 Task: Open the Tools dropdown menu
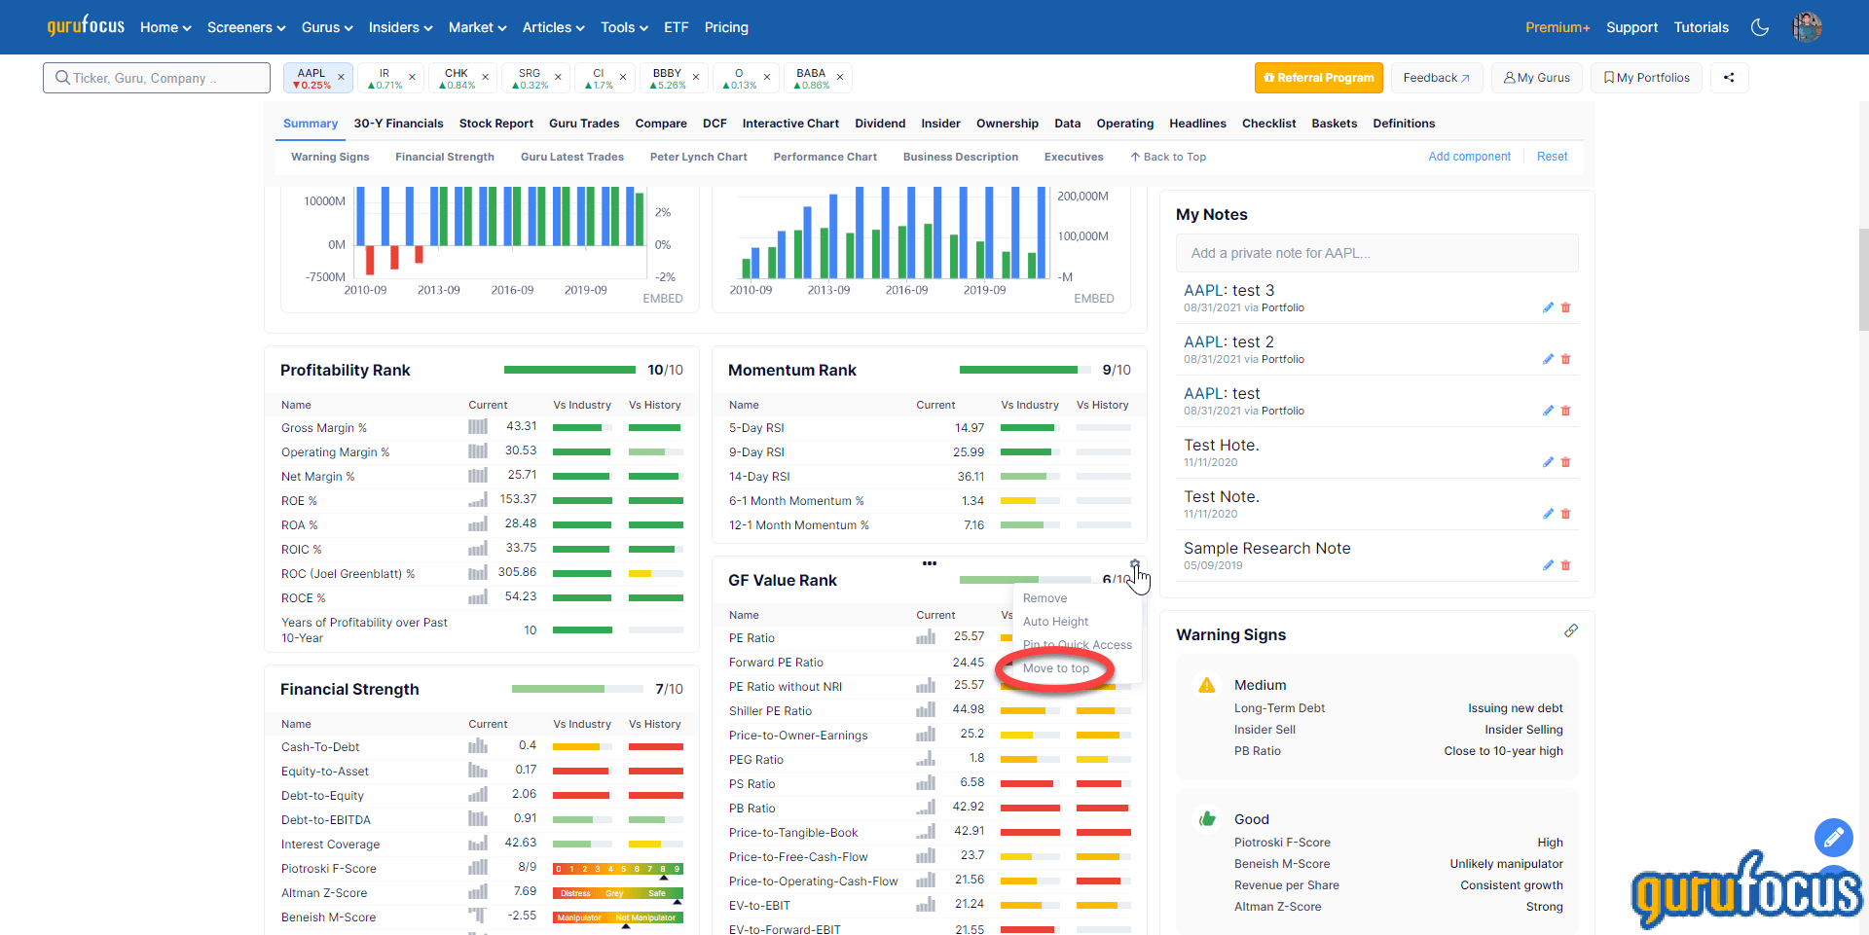point(623,27)
